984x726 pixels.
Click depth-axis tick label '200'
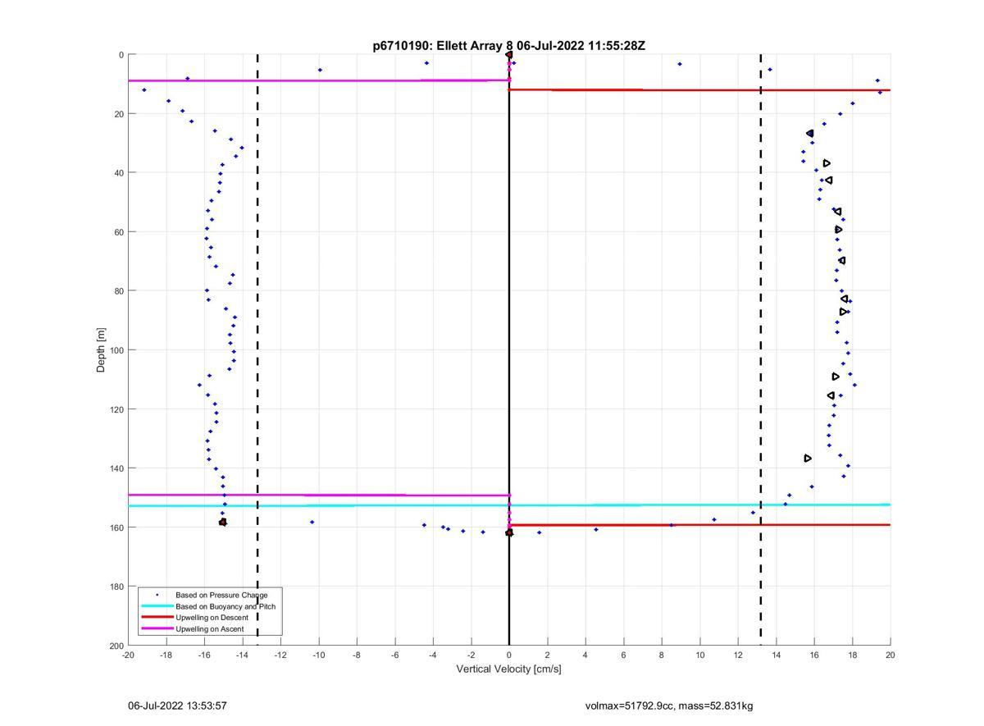[x=116, y=646]
